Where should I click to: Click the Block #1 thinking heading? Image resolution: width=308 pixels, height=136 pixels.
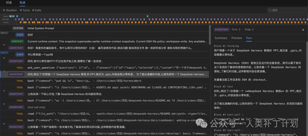(226, 46)
